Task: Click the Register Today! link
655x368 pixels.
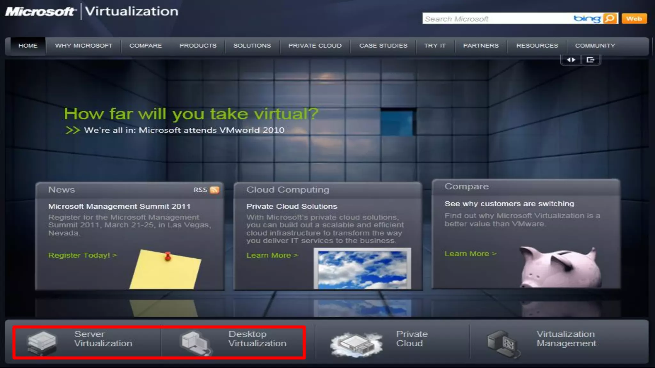Action: (x=83, y=255)
